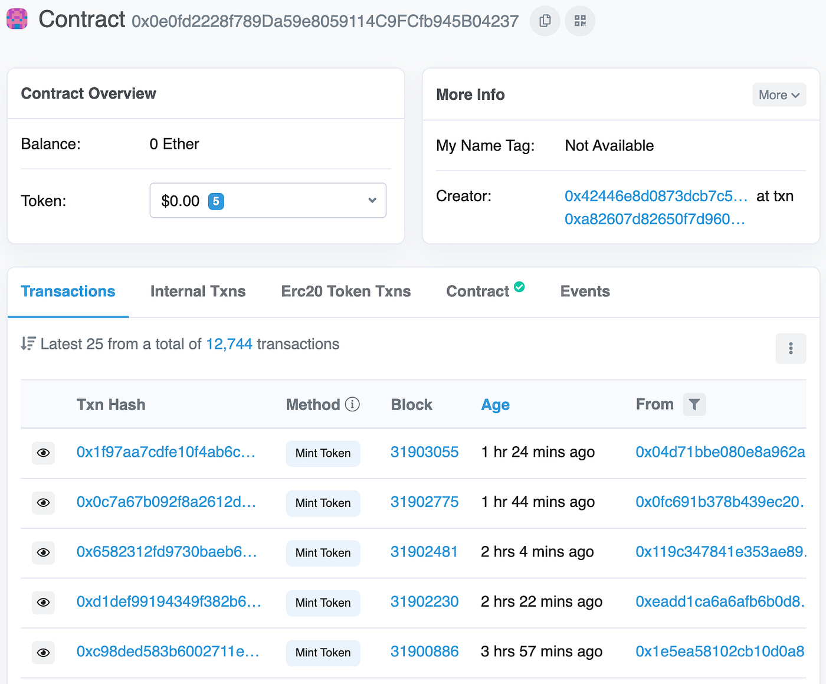Open the More dropdown in More Info
826x684 pixels.
pyautogui.click(x=779, y=95)
